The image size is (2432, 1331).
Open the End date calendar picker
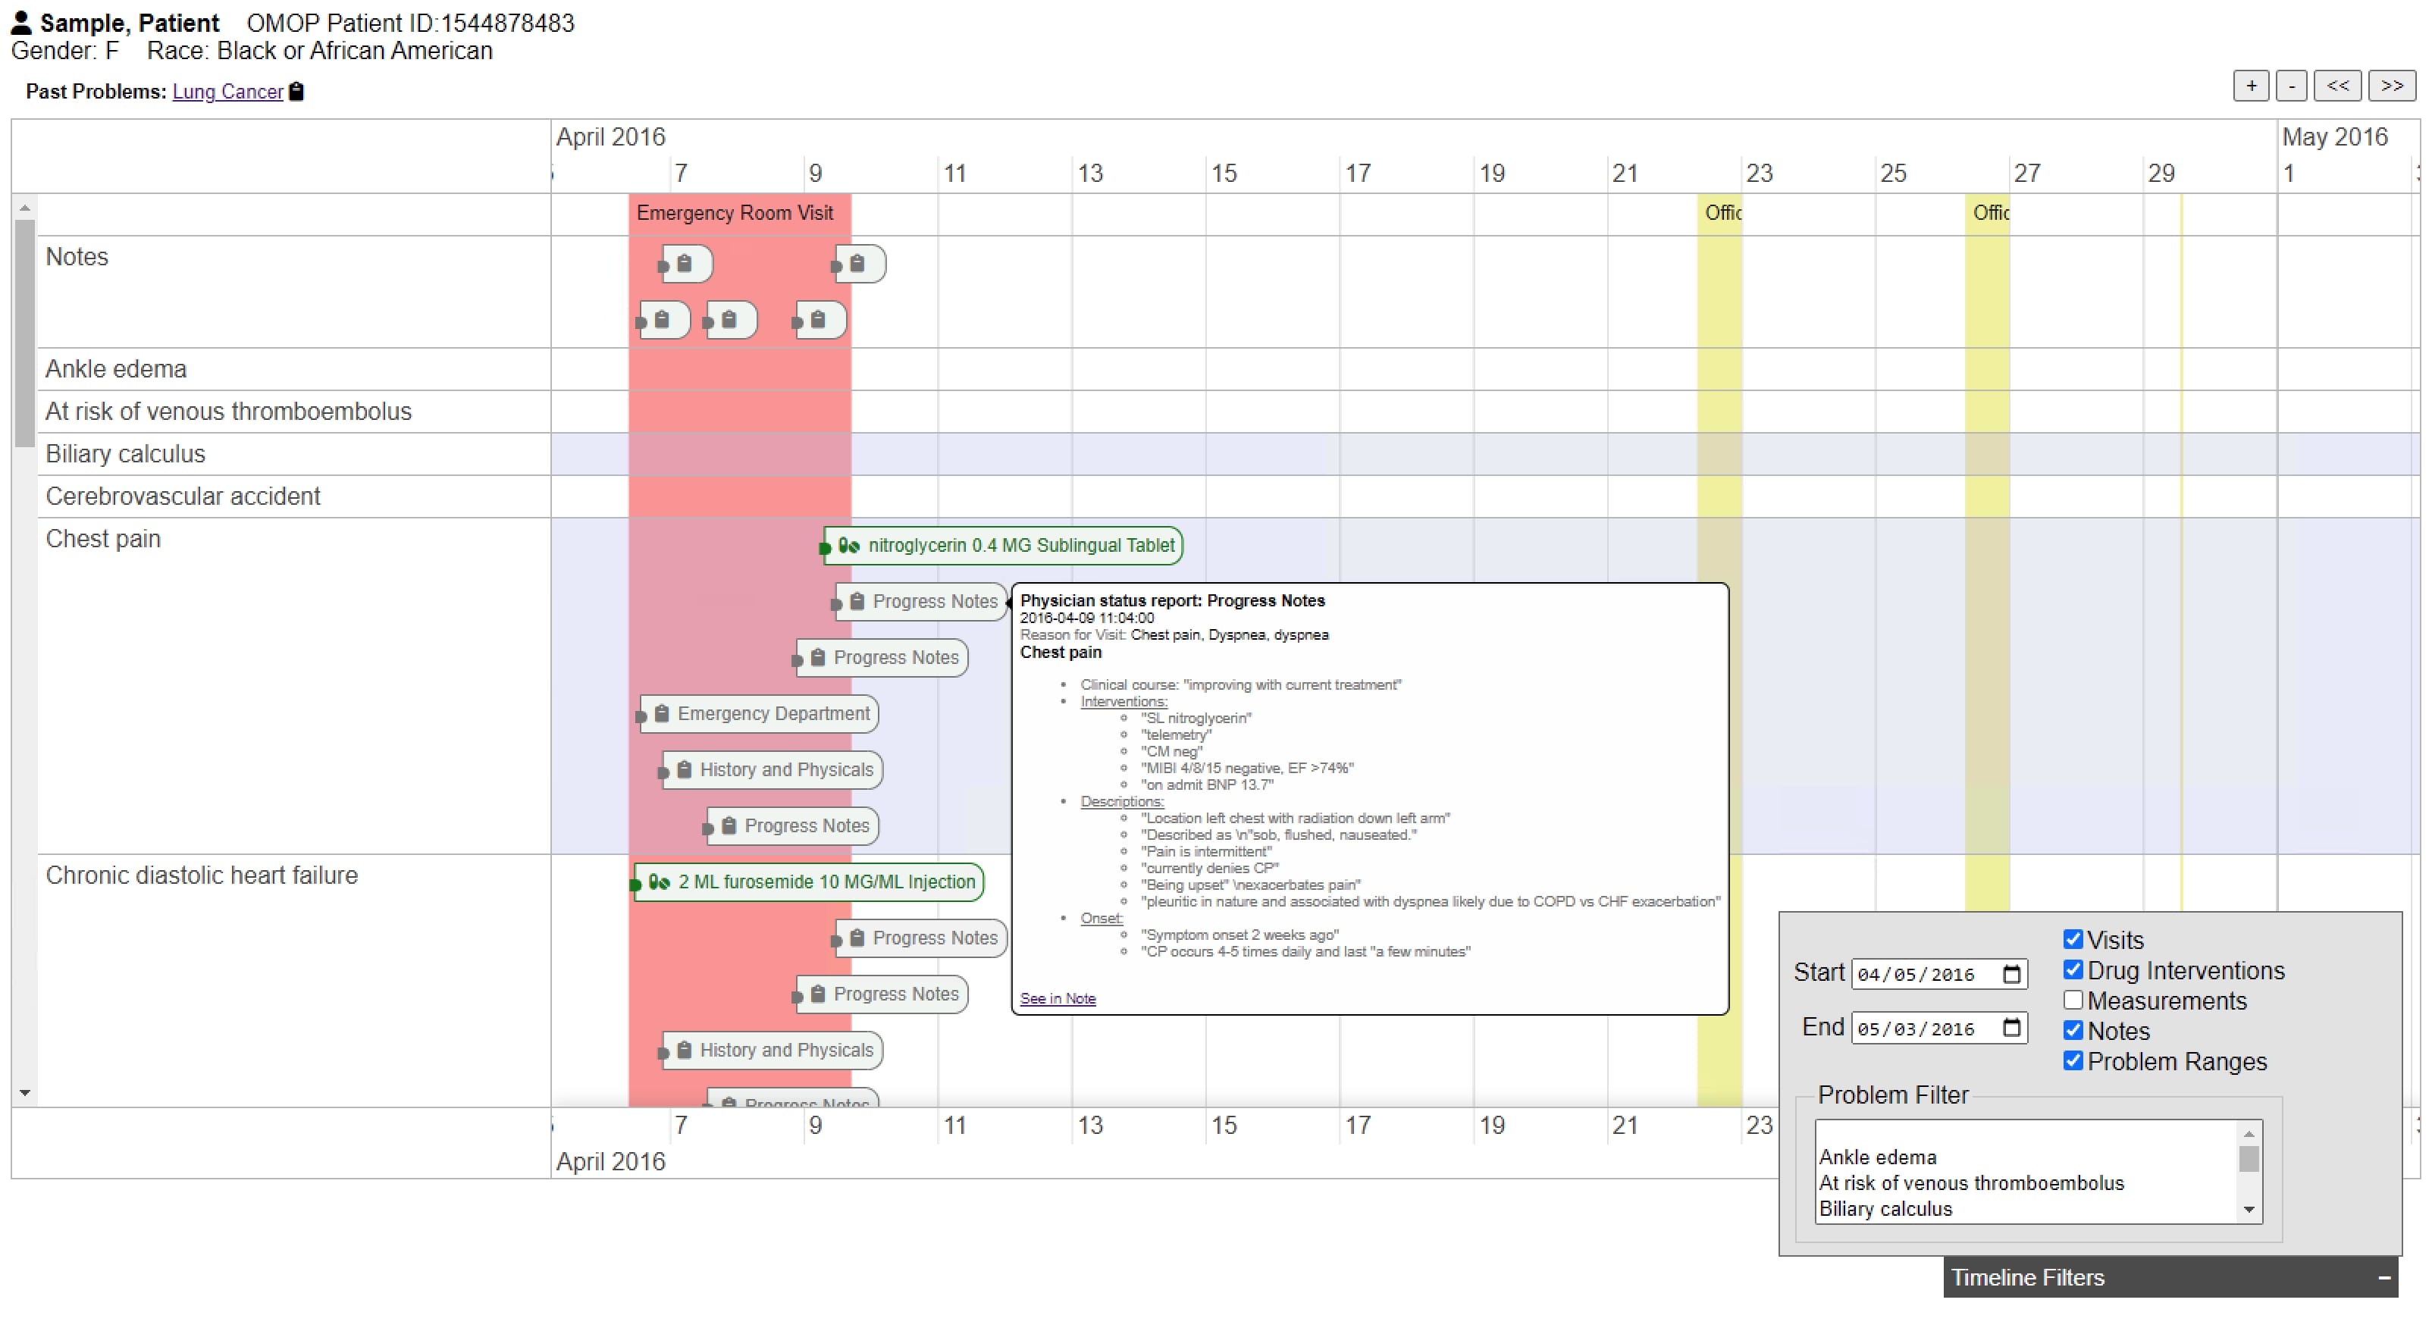click(2012, 1028)
